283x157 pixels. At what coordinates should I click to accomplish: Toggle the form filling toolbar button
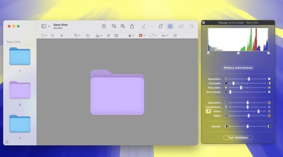[181, 26]
